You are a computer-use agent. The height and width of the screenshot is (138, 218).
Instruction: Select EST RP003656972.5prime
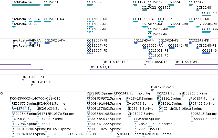click(104, 99)
